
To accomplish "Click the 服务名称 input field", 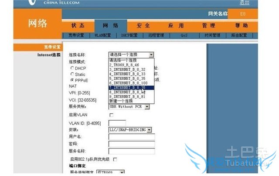I will coord(132,151).
